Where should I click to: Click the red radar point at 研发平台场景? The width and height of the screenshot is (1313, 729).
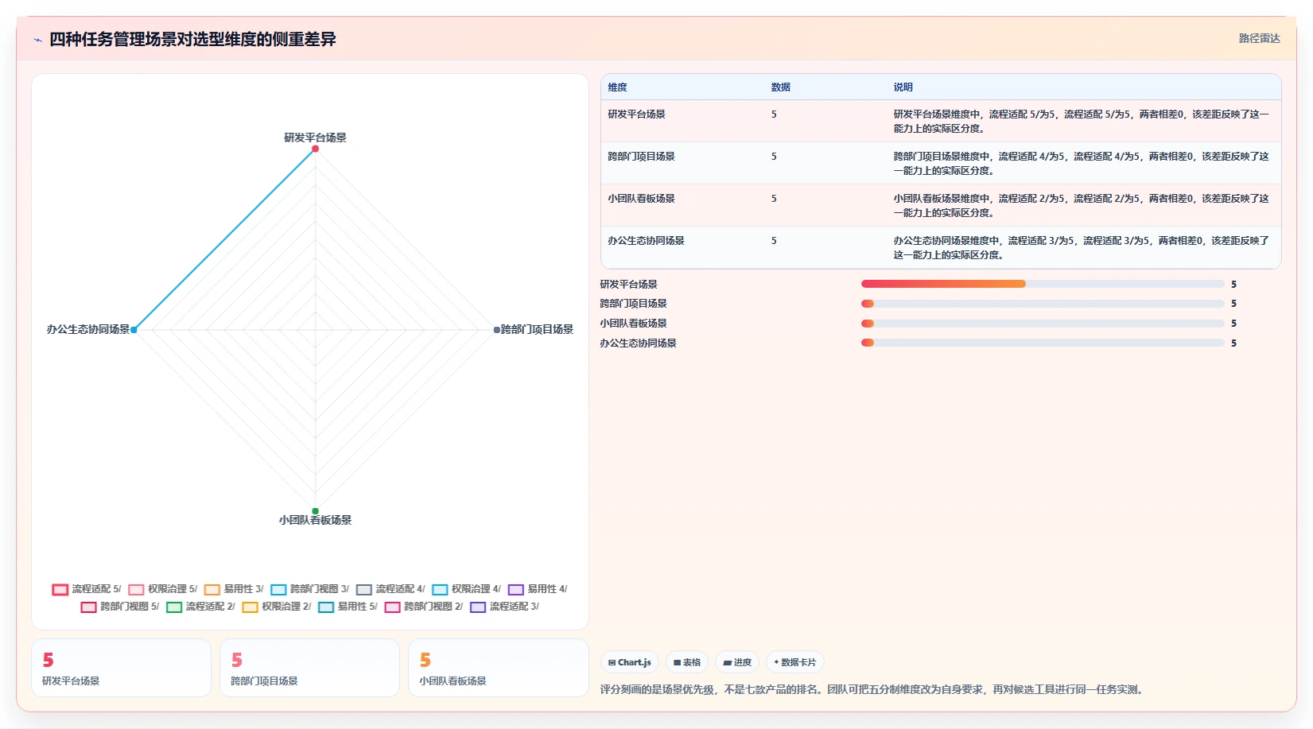(x=315, y=149)
